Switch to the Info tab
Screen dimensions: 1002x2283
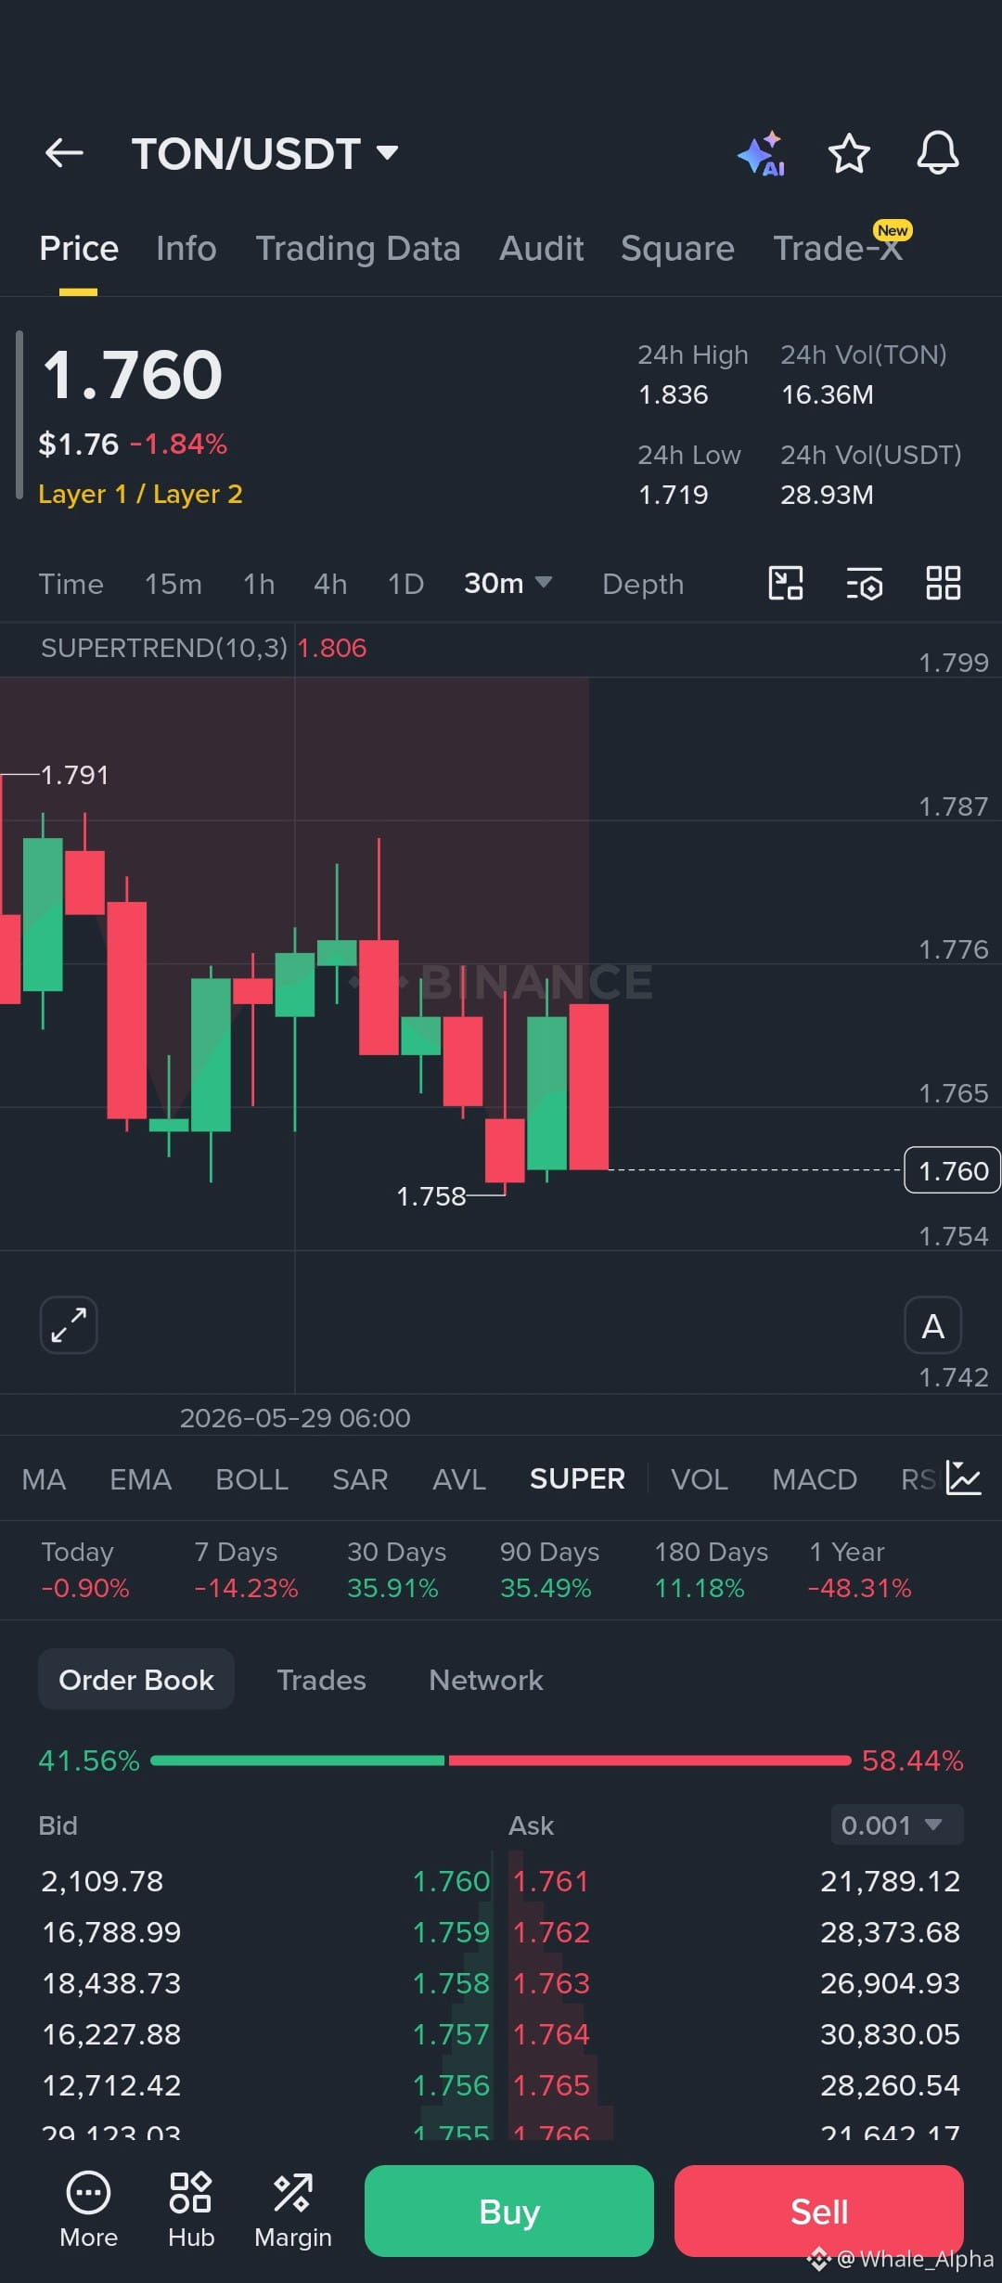186,249
